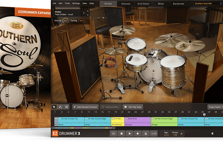
Task: Expand the Ride Bow Chorus block menu
Action: [126, 119]
